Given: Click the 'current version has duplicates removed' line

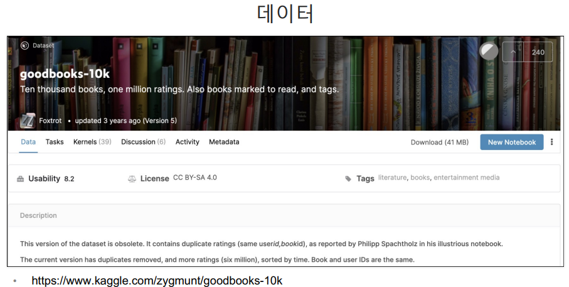Looking at the screenshot, I should tap(217, 259).
